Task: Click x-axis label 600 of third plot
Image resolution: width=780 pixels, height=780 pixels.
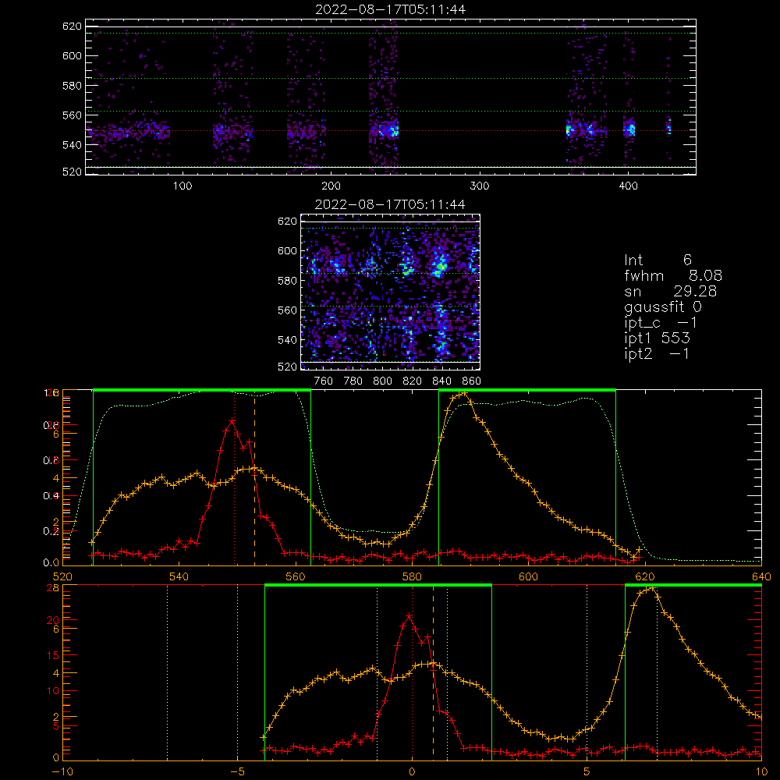Action: 528,576
